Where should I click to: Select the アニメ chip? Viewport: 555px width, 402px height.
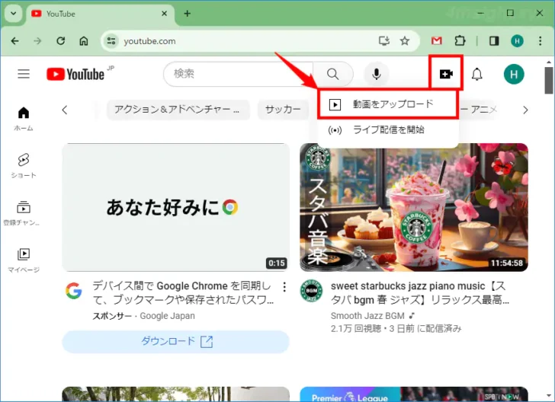(480, 110)
